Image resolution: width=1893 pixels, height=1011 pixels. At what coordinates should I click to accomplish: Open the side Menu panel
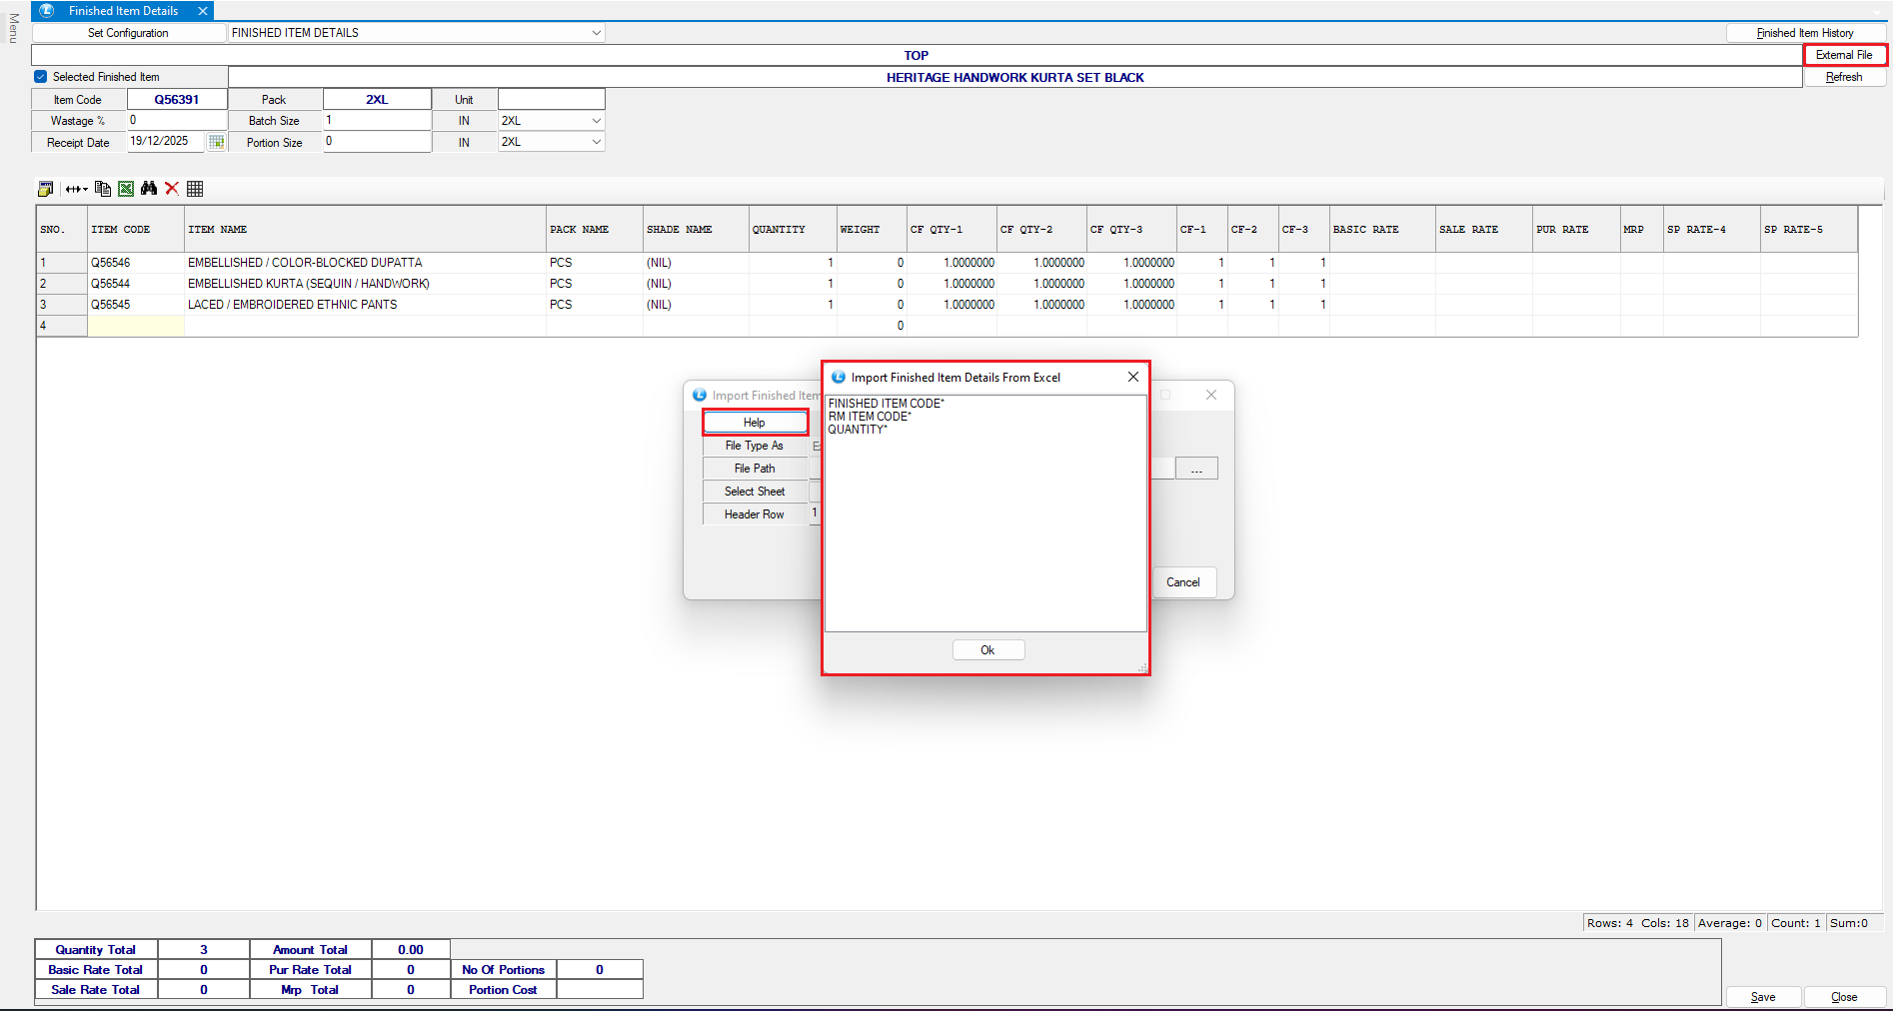coord(13,28)
